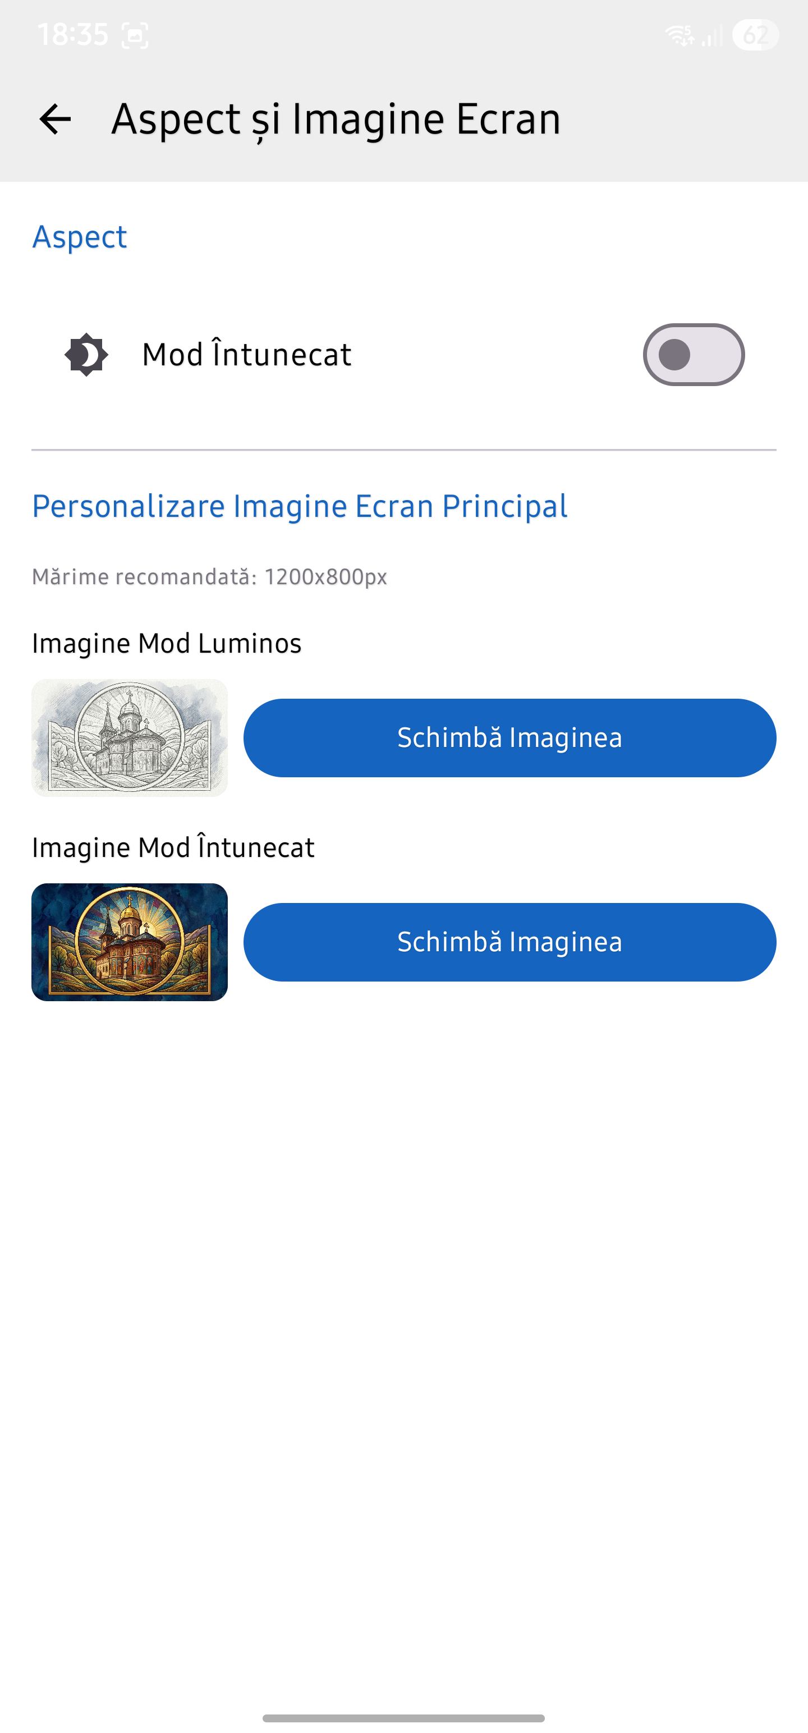
Task: Click the back arrow to leave settings
Action: 55,119
